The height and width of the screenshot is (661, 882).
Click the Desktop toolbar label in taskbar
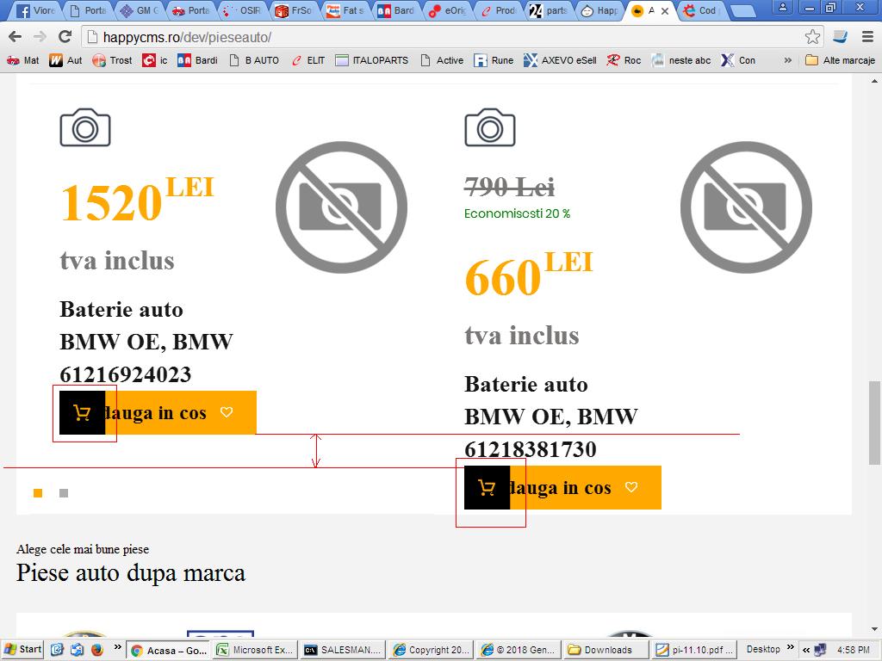[x=763, y=649]
